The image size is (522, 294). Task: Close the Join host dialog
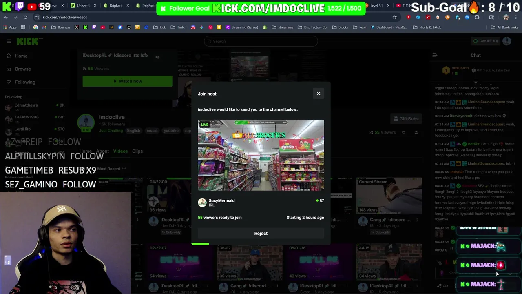(x=319, y=94)
